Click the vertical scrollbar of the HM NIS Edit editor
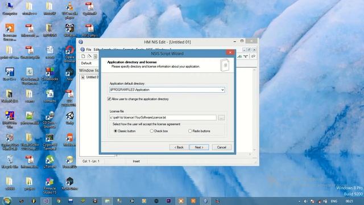The image size is (364, 205). coord(254,110)
